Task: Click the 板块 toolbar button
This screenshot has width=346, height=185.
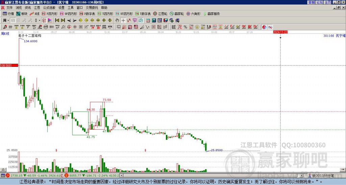Action: tap(22, 14)
